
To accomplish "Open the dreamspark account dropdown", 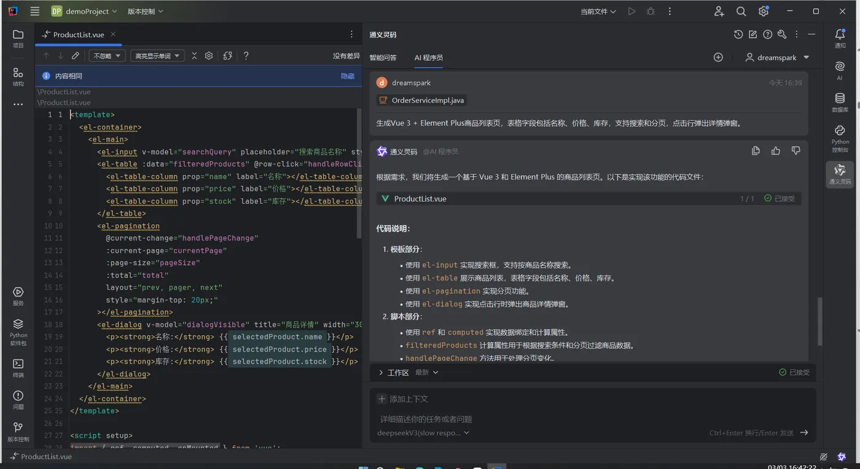I will [777, 57].
